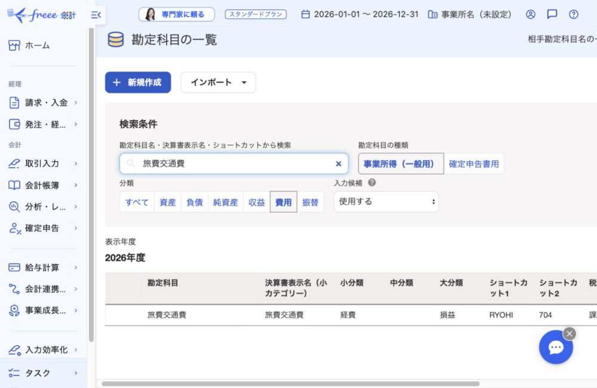The width and height of the screenshot is (597, 388).
Task: Click the horizontal scrollbar at bottom
Action: point(291,383)
